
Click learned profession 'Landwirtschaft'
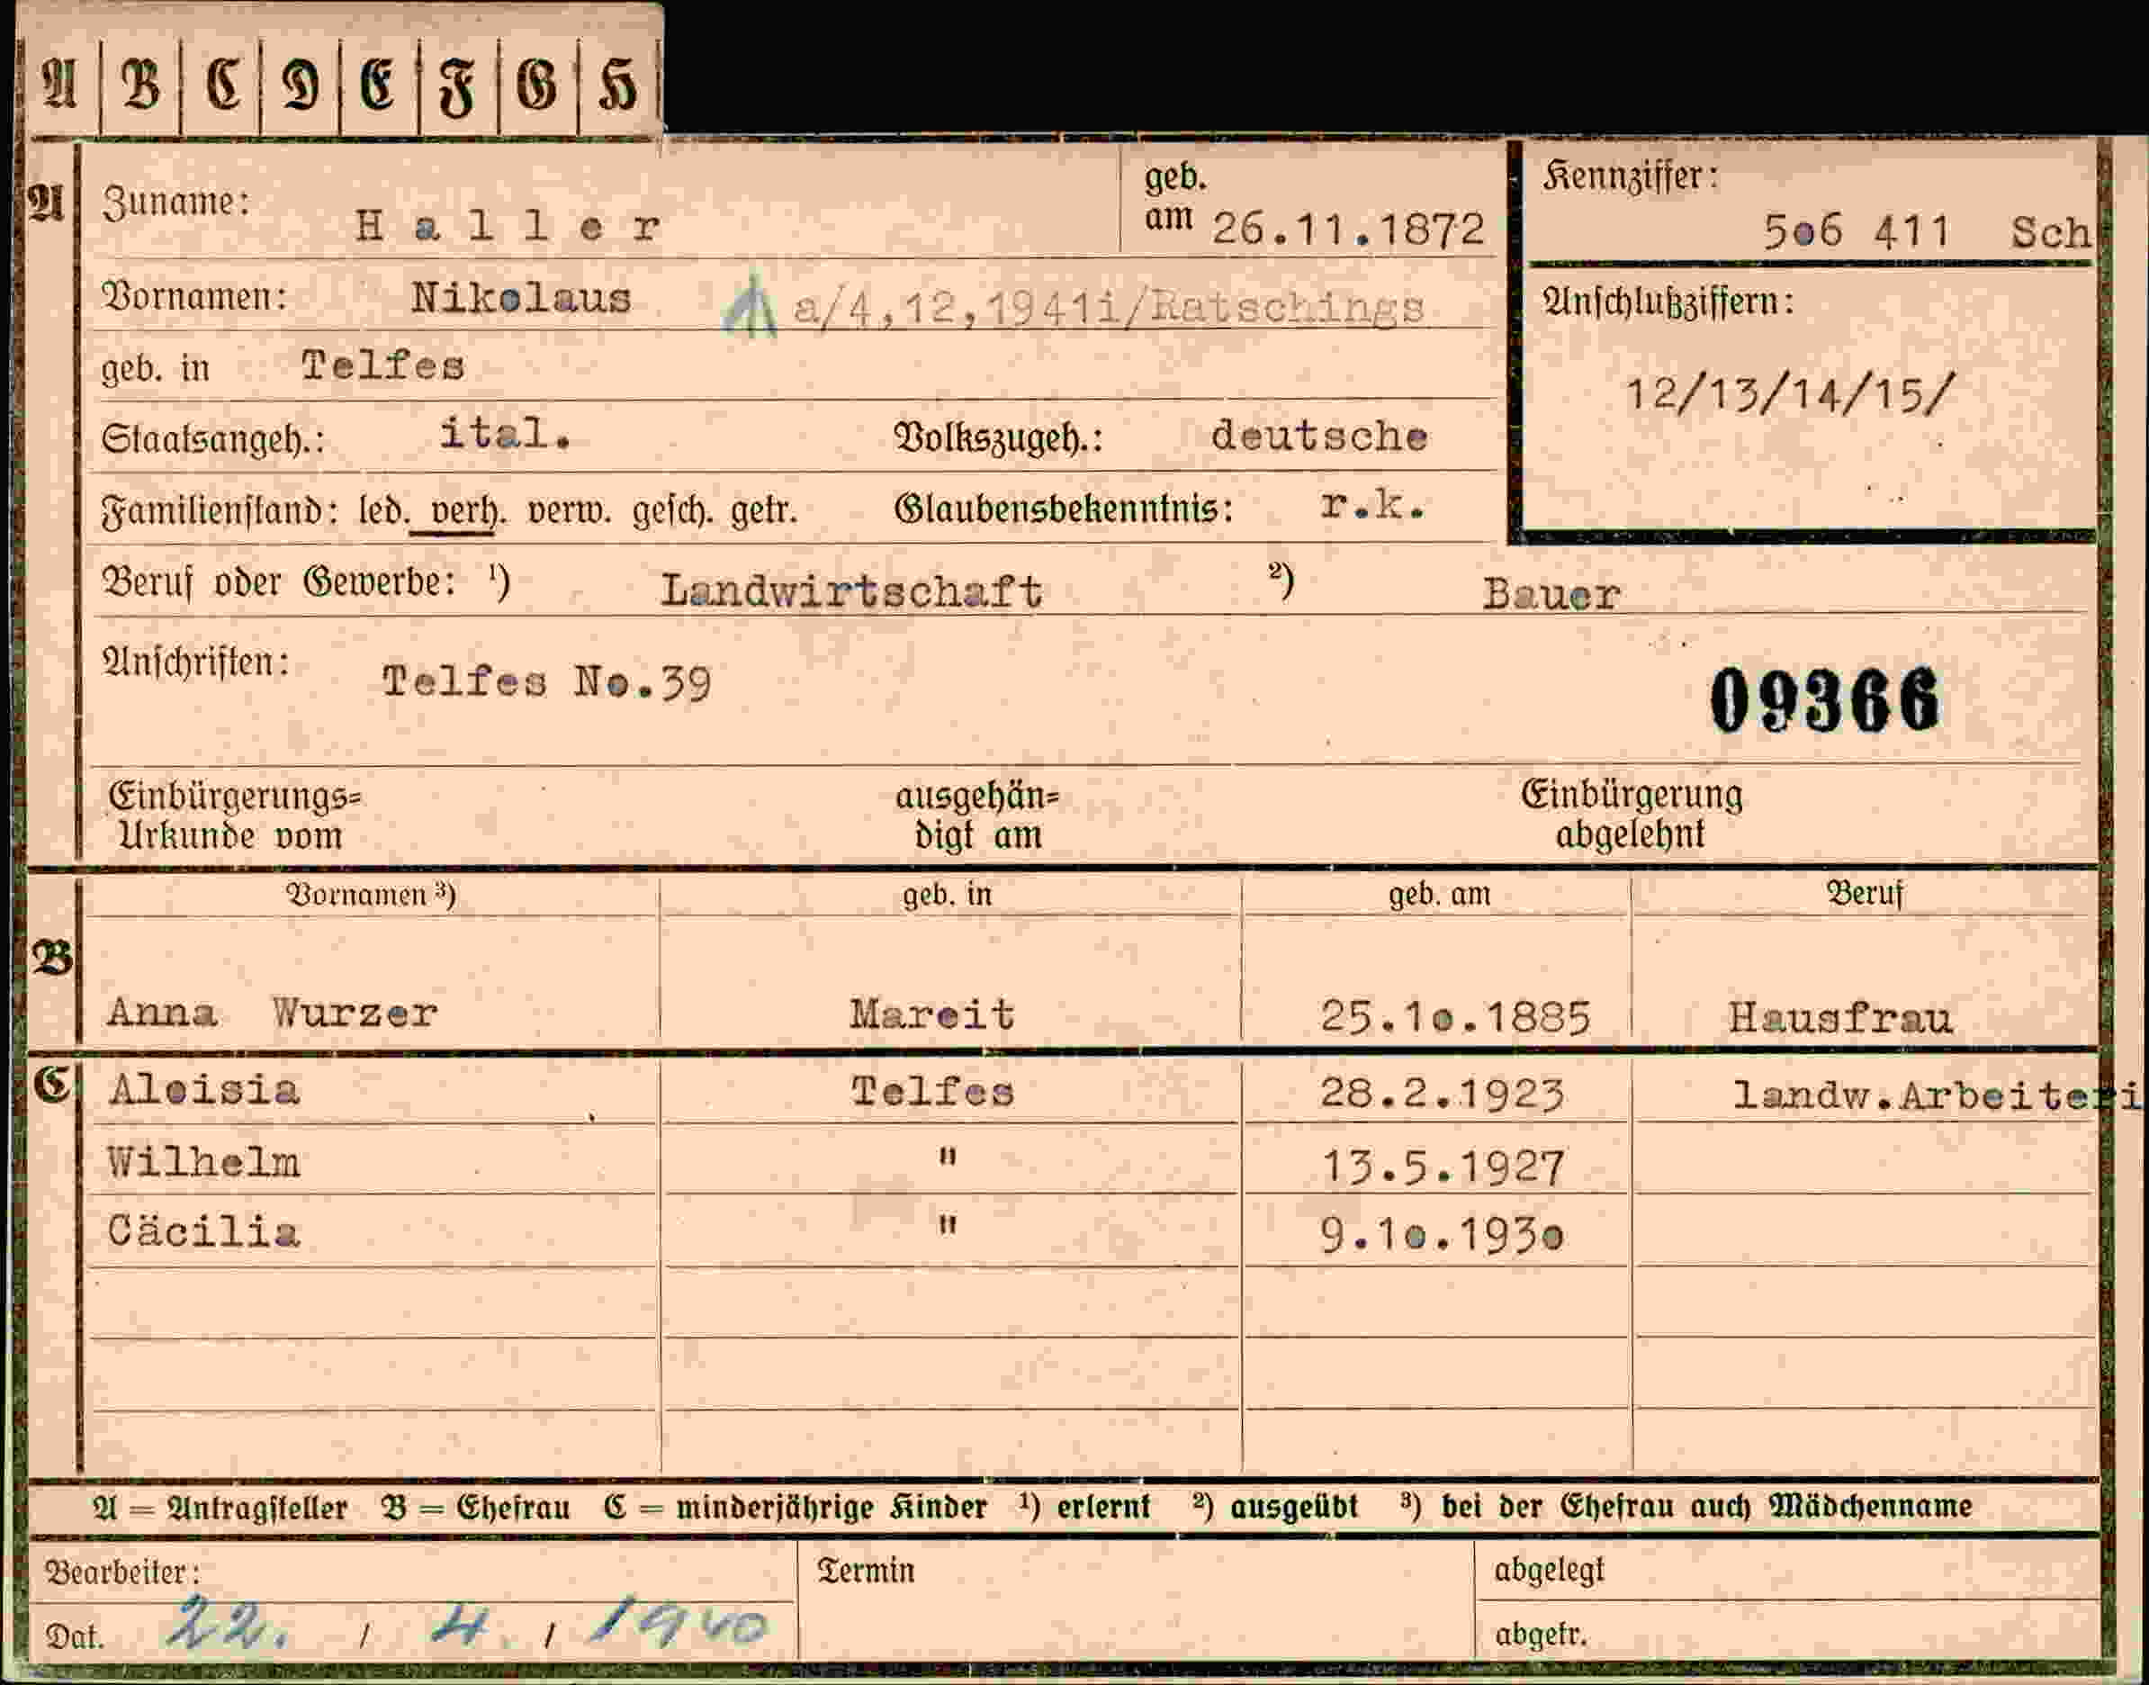851,591
